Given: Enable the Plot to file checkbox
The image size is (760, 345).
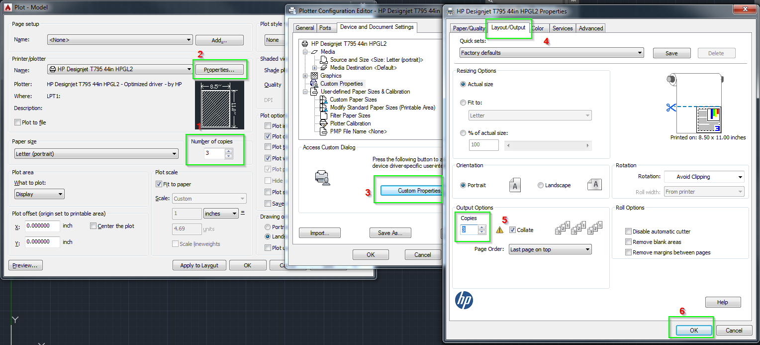Looking at the screenshot, I should pyautogui.click(x=18, y=122).
